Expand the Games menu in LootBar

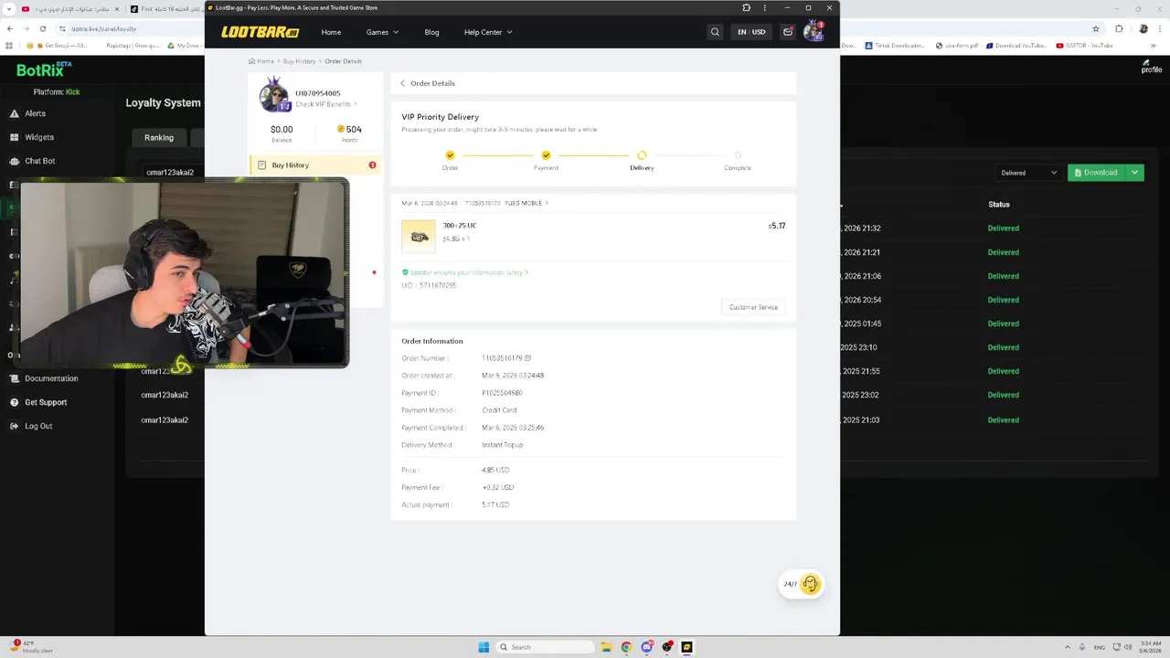[x=382, y=32]
